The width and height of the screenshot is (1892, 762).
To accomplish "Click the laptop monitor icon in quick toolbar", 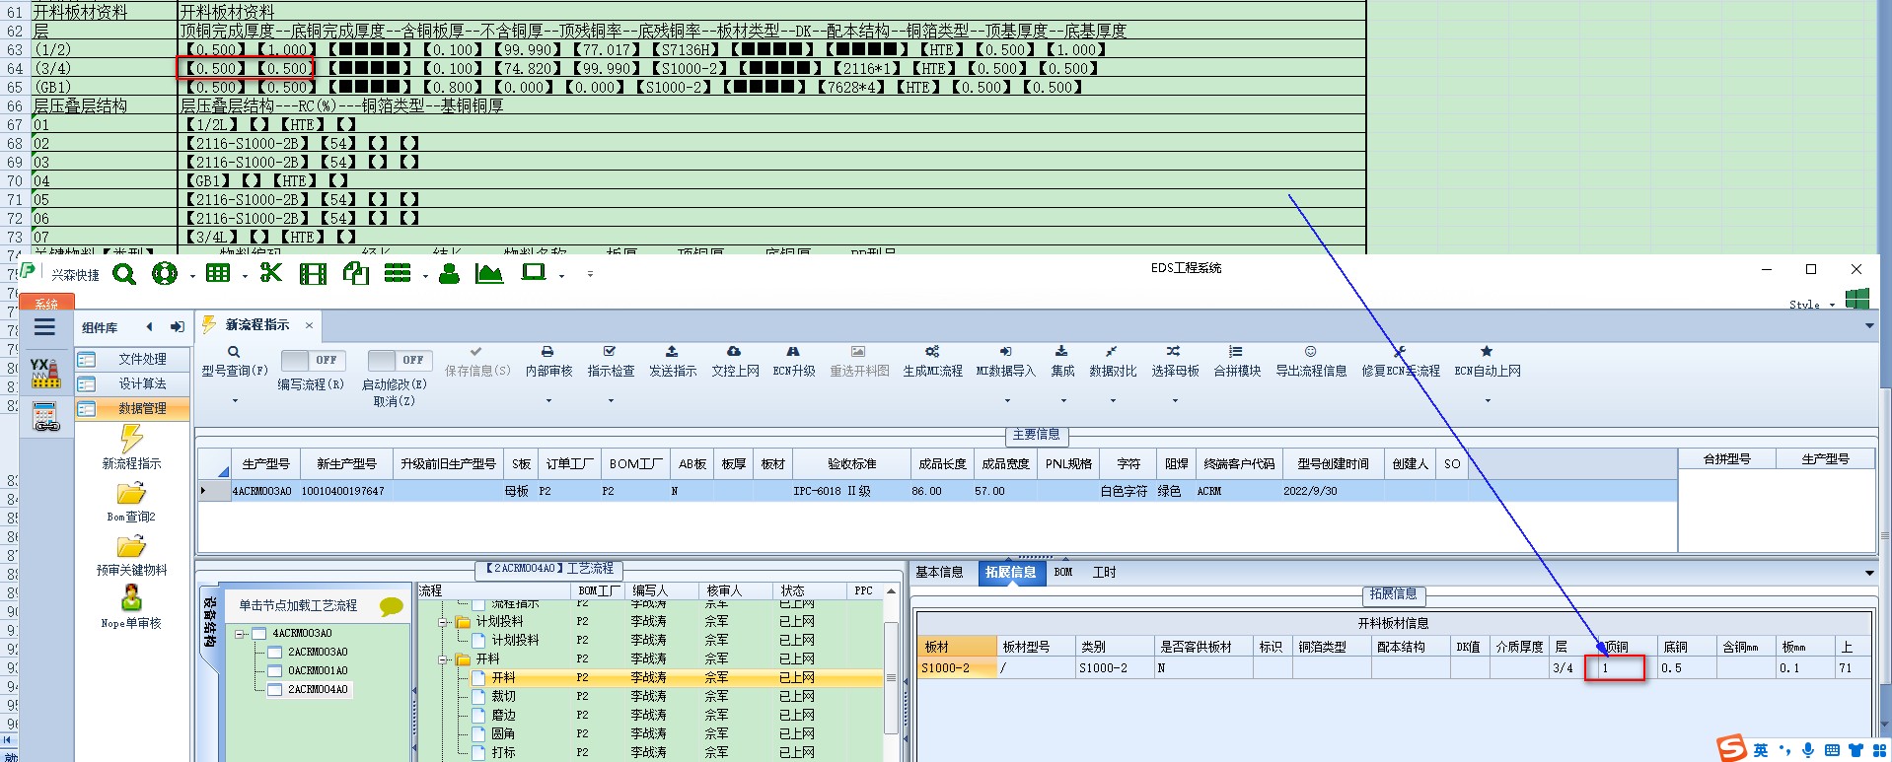I will pos(534,272).
